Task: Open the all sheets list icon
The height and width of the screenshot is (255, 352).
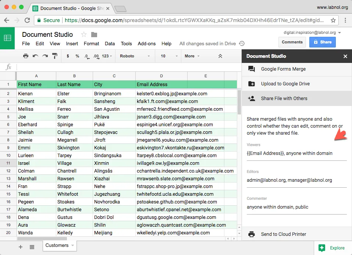Action: [32, 247]
